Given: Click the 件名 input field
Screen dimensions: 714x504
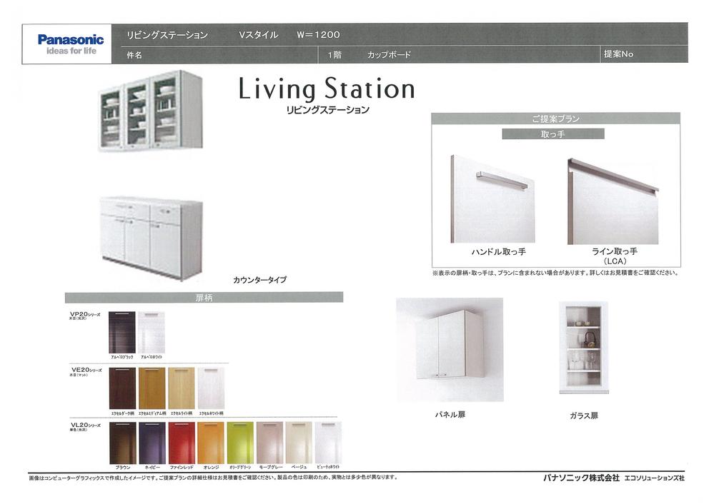Looking at the screenshot, I should 214,54.
